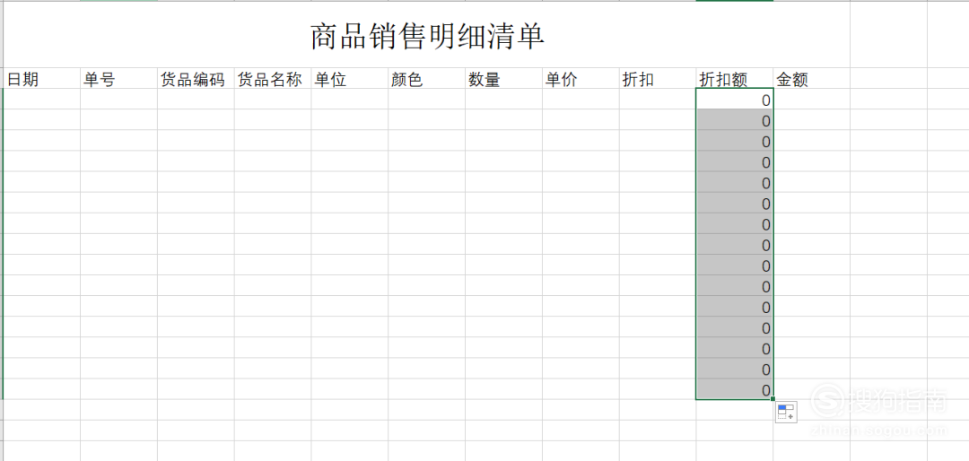
Task: Open the Auto Fill Options icon
Action: point(786,413)
